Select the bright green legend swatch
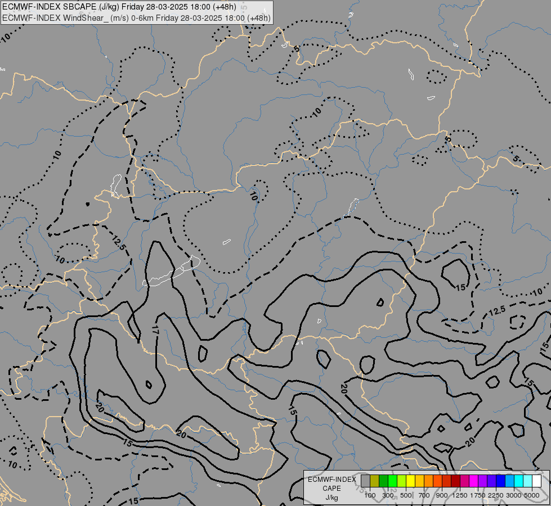551x506 pixels. [392, 481]
